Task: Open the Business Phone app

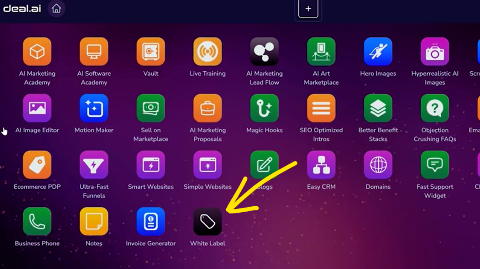Action: pos(37,221)
